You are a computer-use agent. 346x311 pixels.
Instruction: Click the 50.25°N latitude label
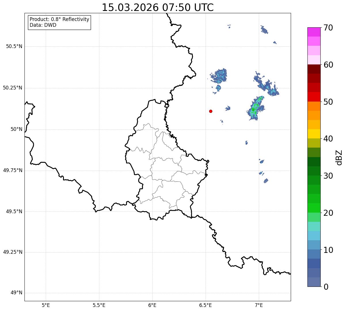[x=13, y=88]
